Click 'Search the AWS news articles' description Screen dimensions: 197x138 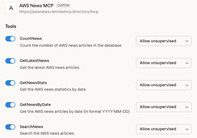[47, 133]
